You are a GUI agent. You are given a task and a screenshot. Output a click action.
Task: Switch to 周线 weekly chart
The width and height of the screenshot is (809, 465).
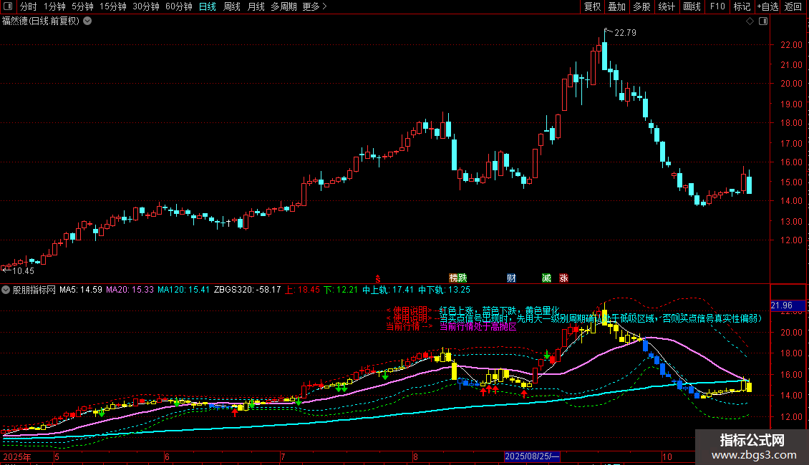point(232,6)
